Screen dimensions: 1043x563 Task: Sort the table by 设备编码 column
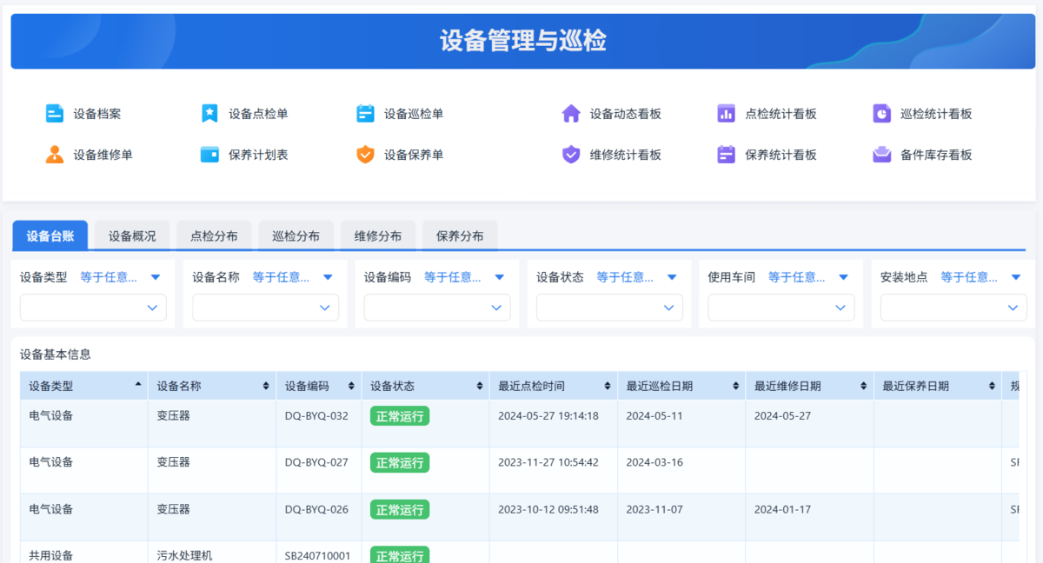coord(351,385)
